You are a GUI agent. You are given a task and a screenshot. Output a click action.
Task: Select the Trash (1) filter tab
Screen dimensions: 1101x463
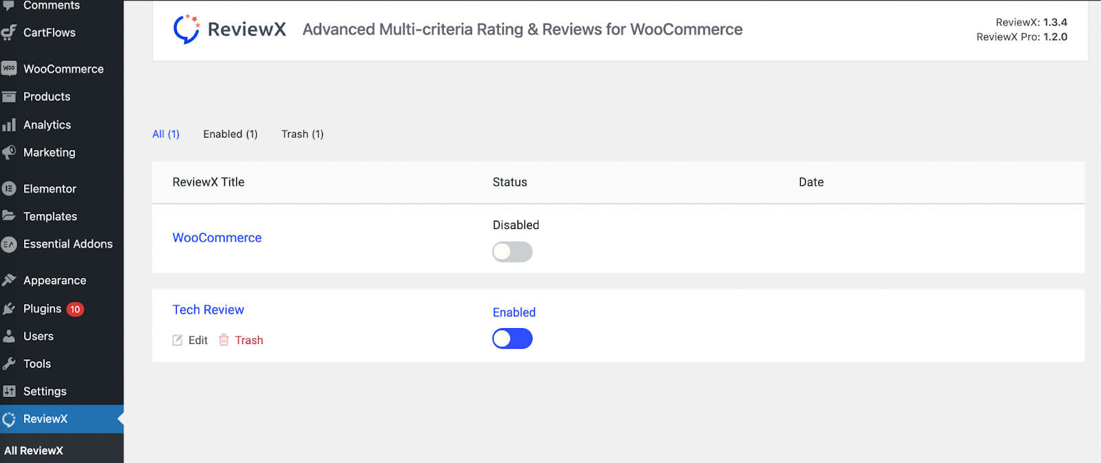tap(303, 134)
